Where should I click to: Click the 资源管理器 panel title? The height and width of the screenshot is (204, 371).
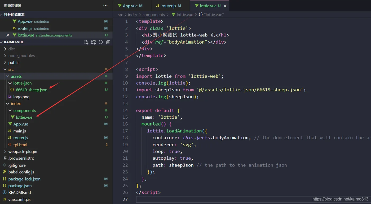click(13, 6)
